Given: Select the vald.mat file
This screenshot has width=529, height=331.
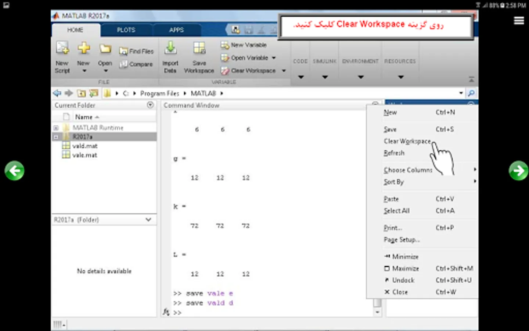Looking at the screenshot, I should tap(85, 146).
